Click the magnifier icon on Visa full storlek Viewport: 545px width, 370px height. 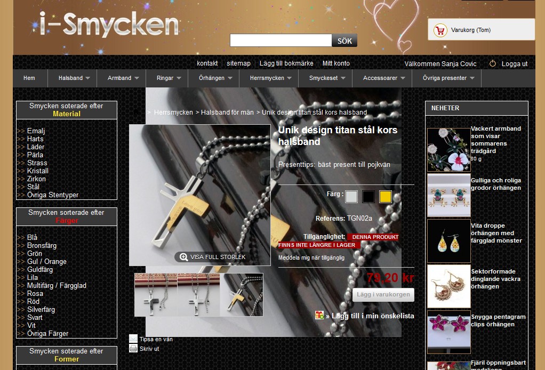click(183, 257)
